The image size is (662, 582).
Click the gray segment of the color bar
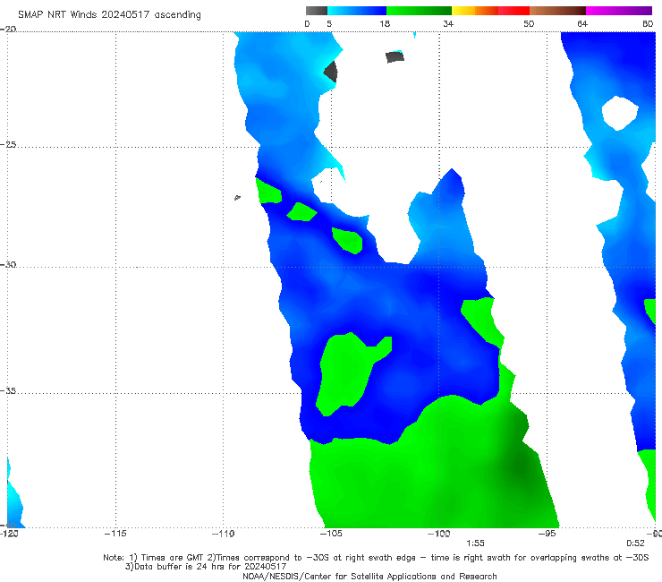pos(316,11)
